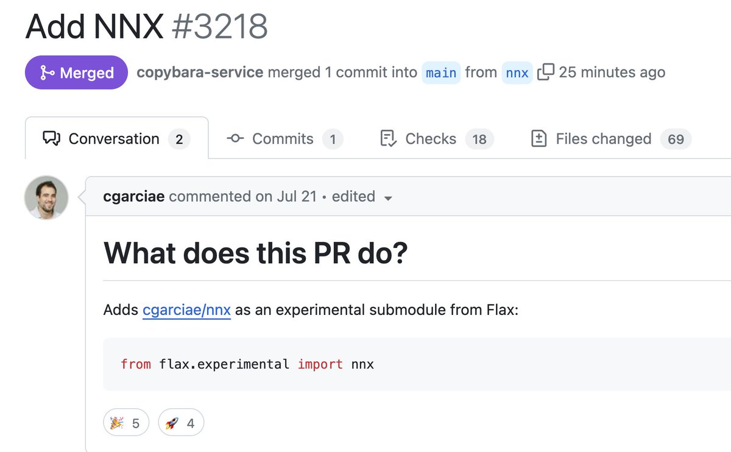Copy the nnx branch name icon
Image resolution: width=731 pixels, height=452 pixels.
tap(545, 72)
